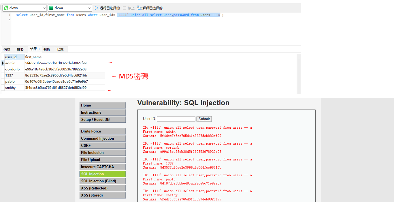The height and width of the screenshot is (204, 394).
Task: Open the 剖析 tab
Action: point(47,49)
